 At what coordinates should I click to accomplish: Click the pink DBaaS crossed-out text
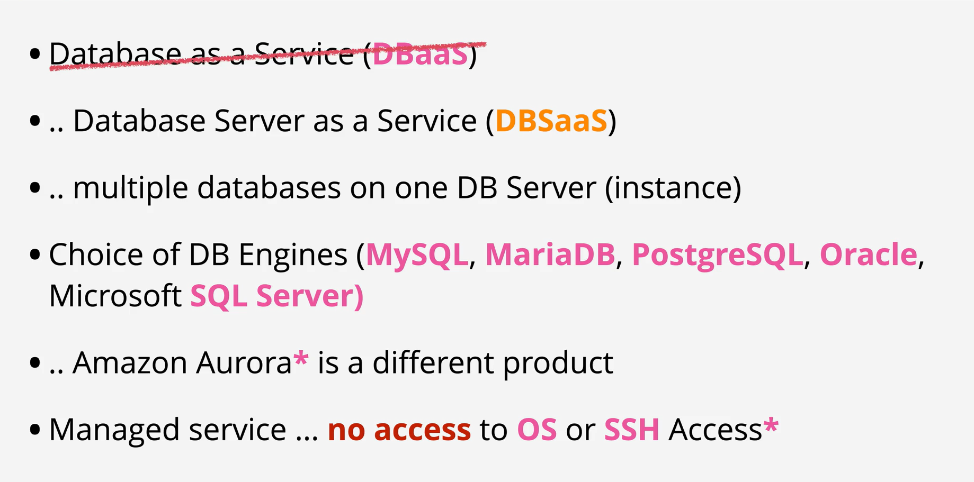(x=421, y=54)
